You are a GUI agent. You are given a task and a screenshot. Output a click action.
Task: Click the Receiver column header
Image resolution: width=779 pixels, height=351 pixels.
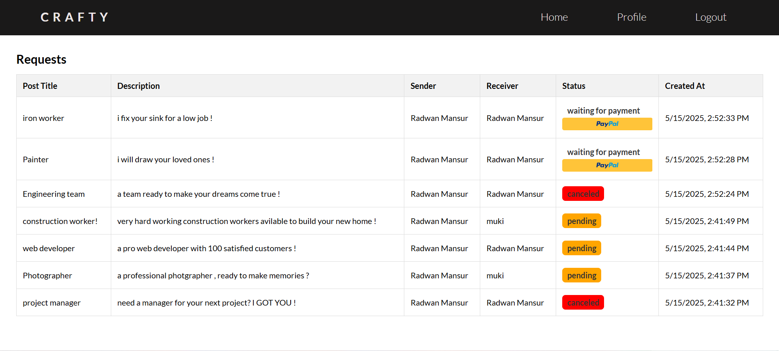[502, 86]
